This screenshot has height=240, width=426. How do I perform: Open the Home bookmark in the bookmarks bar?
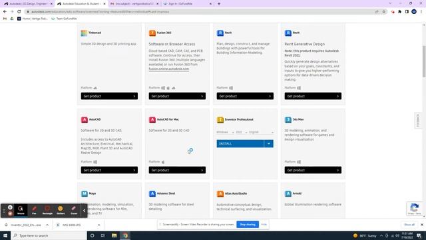(33, 19)
